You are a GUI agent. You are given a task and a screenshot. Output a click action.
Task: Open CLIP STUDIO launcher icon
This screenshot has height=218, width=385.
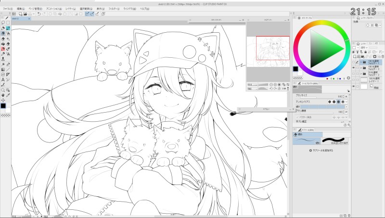tap(14, 14)
